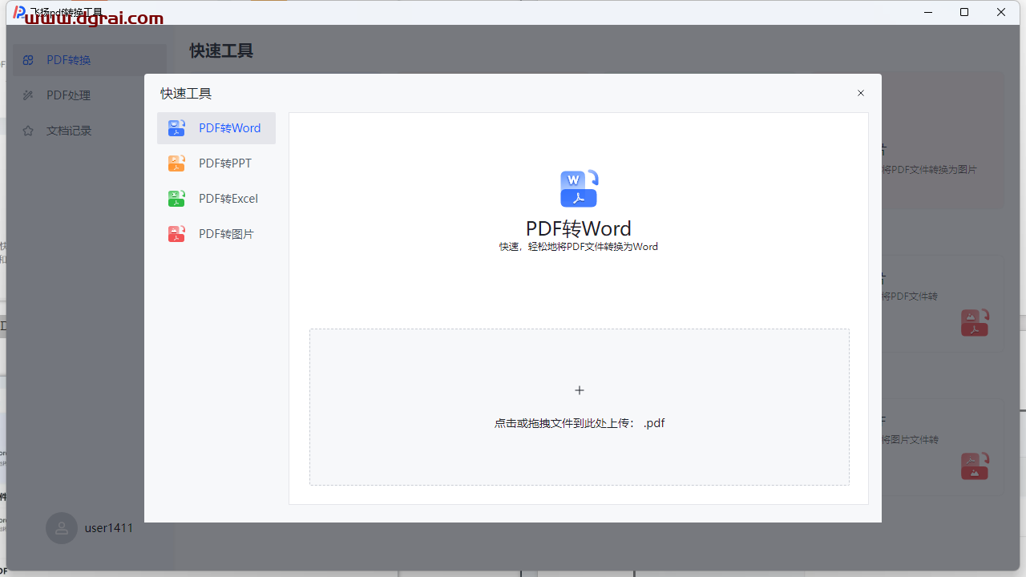The width and height of the screenshot is (1026, 577).
Task: Click the background PDF-to-image card icon
Action: click(x=975, y=323)
